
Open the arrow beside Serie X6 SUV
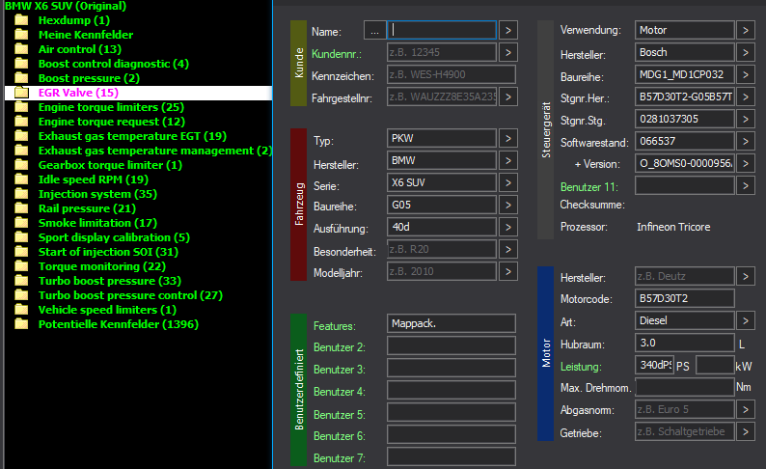pyautogui.click(x=508, y=182)
